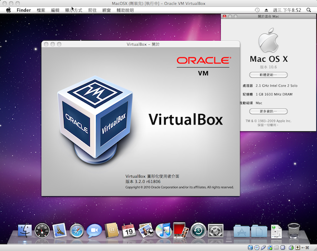Open the Trash in the Dock
317x251 pixels.
coord(294,230)
